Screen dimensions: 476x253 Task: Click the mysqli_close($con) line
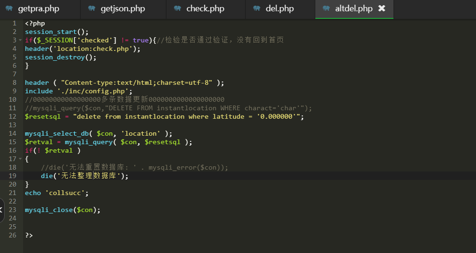(x=62, y=210)
